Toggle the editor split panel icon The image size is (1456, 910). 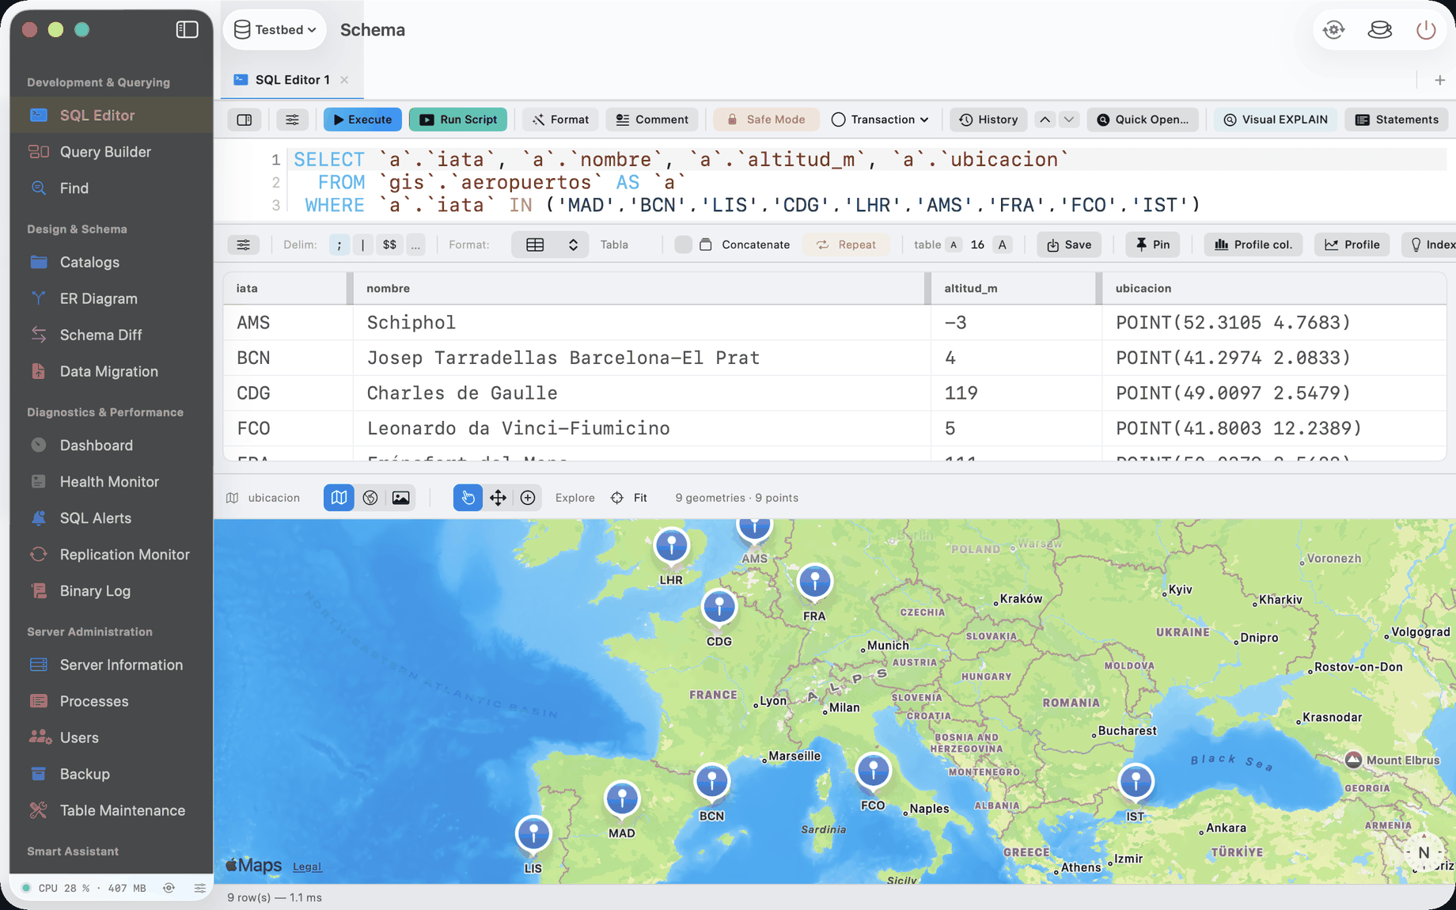tap(245, 119)
